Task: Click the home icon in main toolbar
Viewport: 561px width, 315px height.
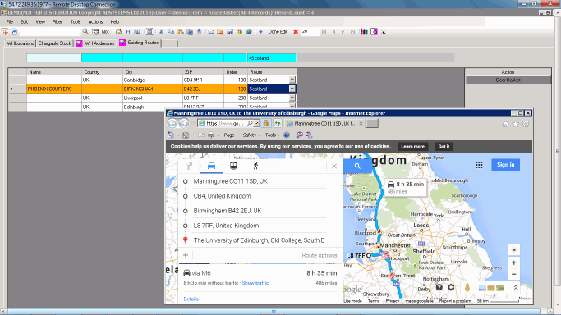Action: [x=118, y=32]
